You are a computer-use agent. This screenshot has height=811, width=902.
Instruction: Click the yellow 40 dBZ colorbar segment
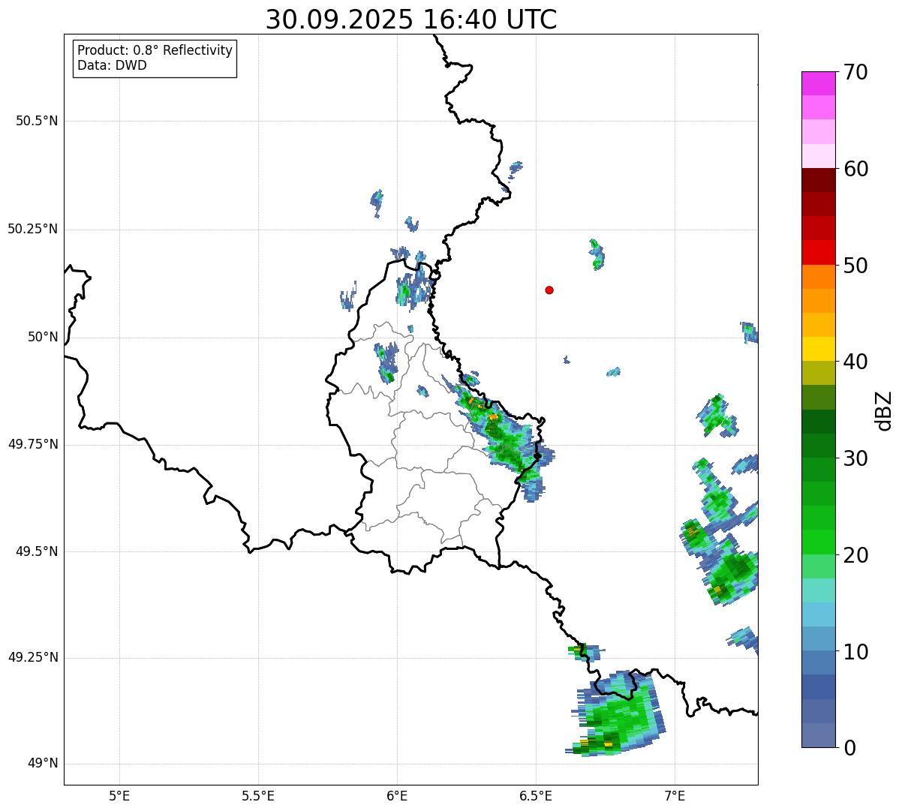(824, 349)
